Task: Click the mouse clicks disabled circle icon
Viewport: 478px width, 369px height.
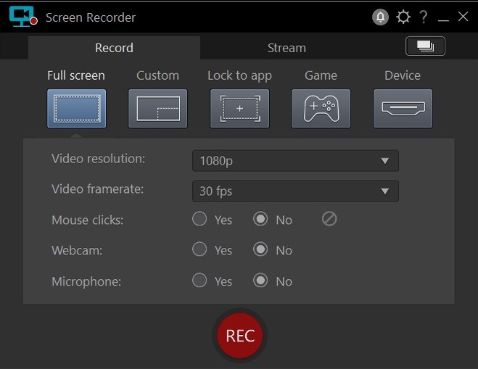Action: click(329, 219)
